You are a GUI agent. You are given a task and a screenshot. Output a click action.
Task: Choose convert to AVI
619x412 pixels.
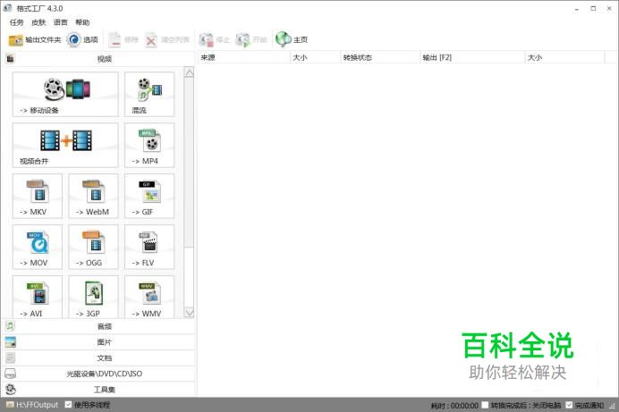tap(38, 297)
